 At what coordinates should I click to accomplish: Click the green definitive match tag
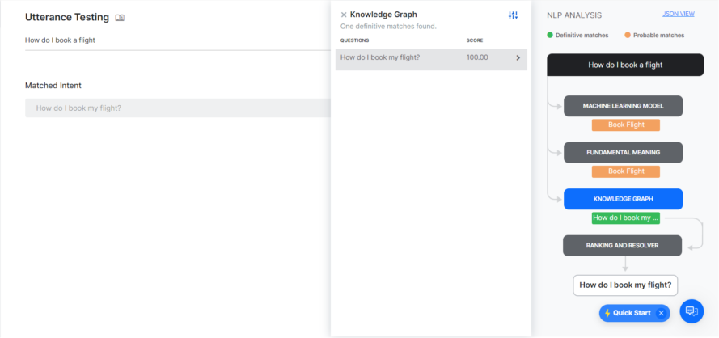(625, 218)
